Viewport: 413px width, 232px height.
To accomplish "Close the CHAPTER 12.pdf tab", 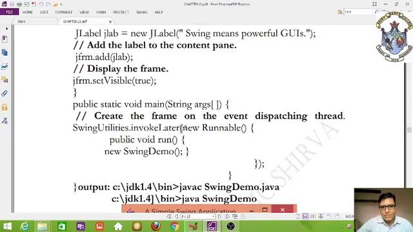I will click(110, 22).
